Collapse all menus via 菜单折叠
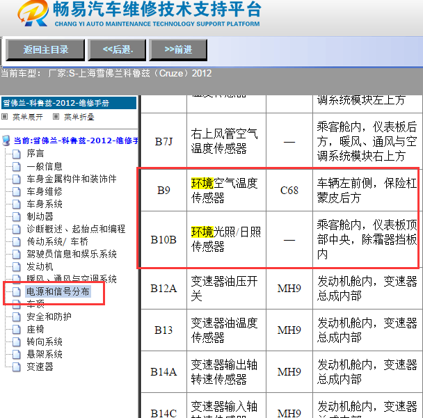The image size is (423, 418). pyautogui.click(x=79, y=117)
